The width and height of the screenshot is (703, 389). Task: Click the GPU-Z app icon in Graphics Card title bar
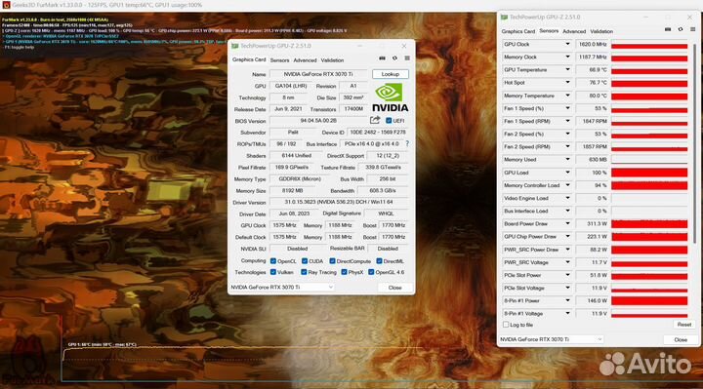(234, 46)
